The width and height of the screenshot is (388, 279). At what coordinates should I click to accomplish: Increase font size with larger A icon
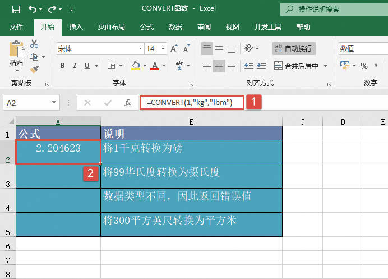173,49
